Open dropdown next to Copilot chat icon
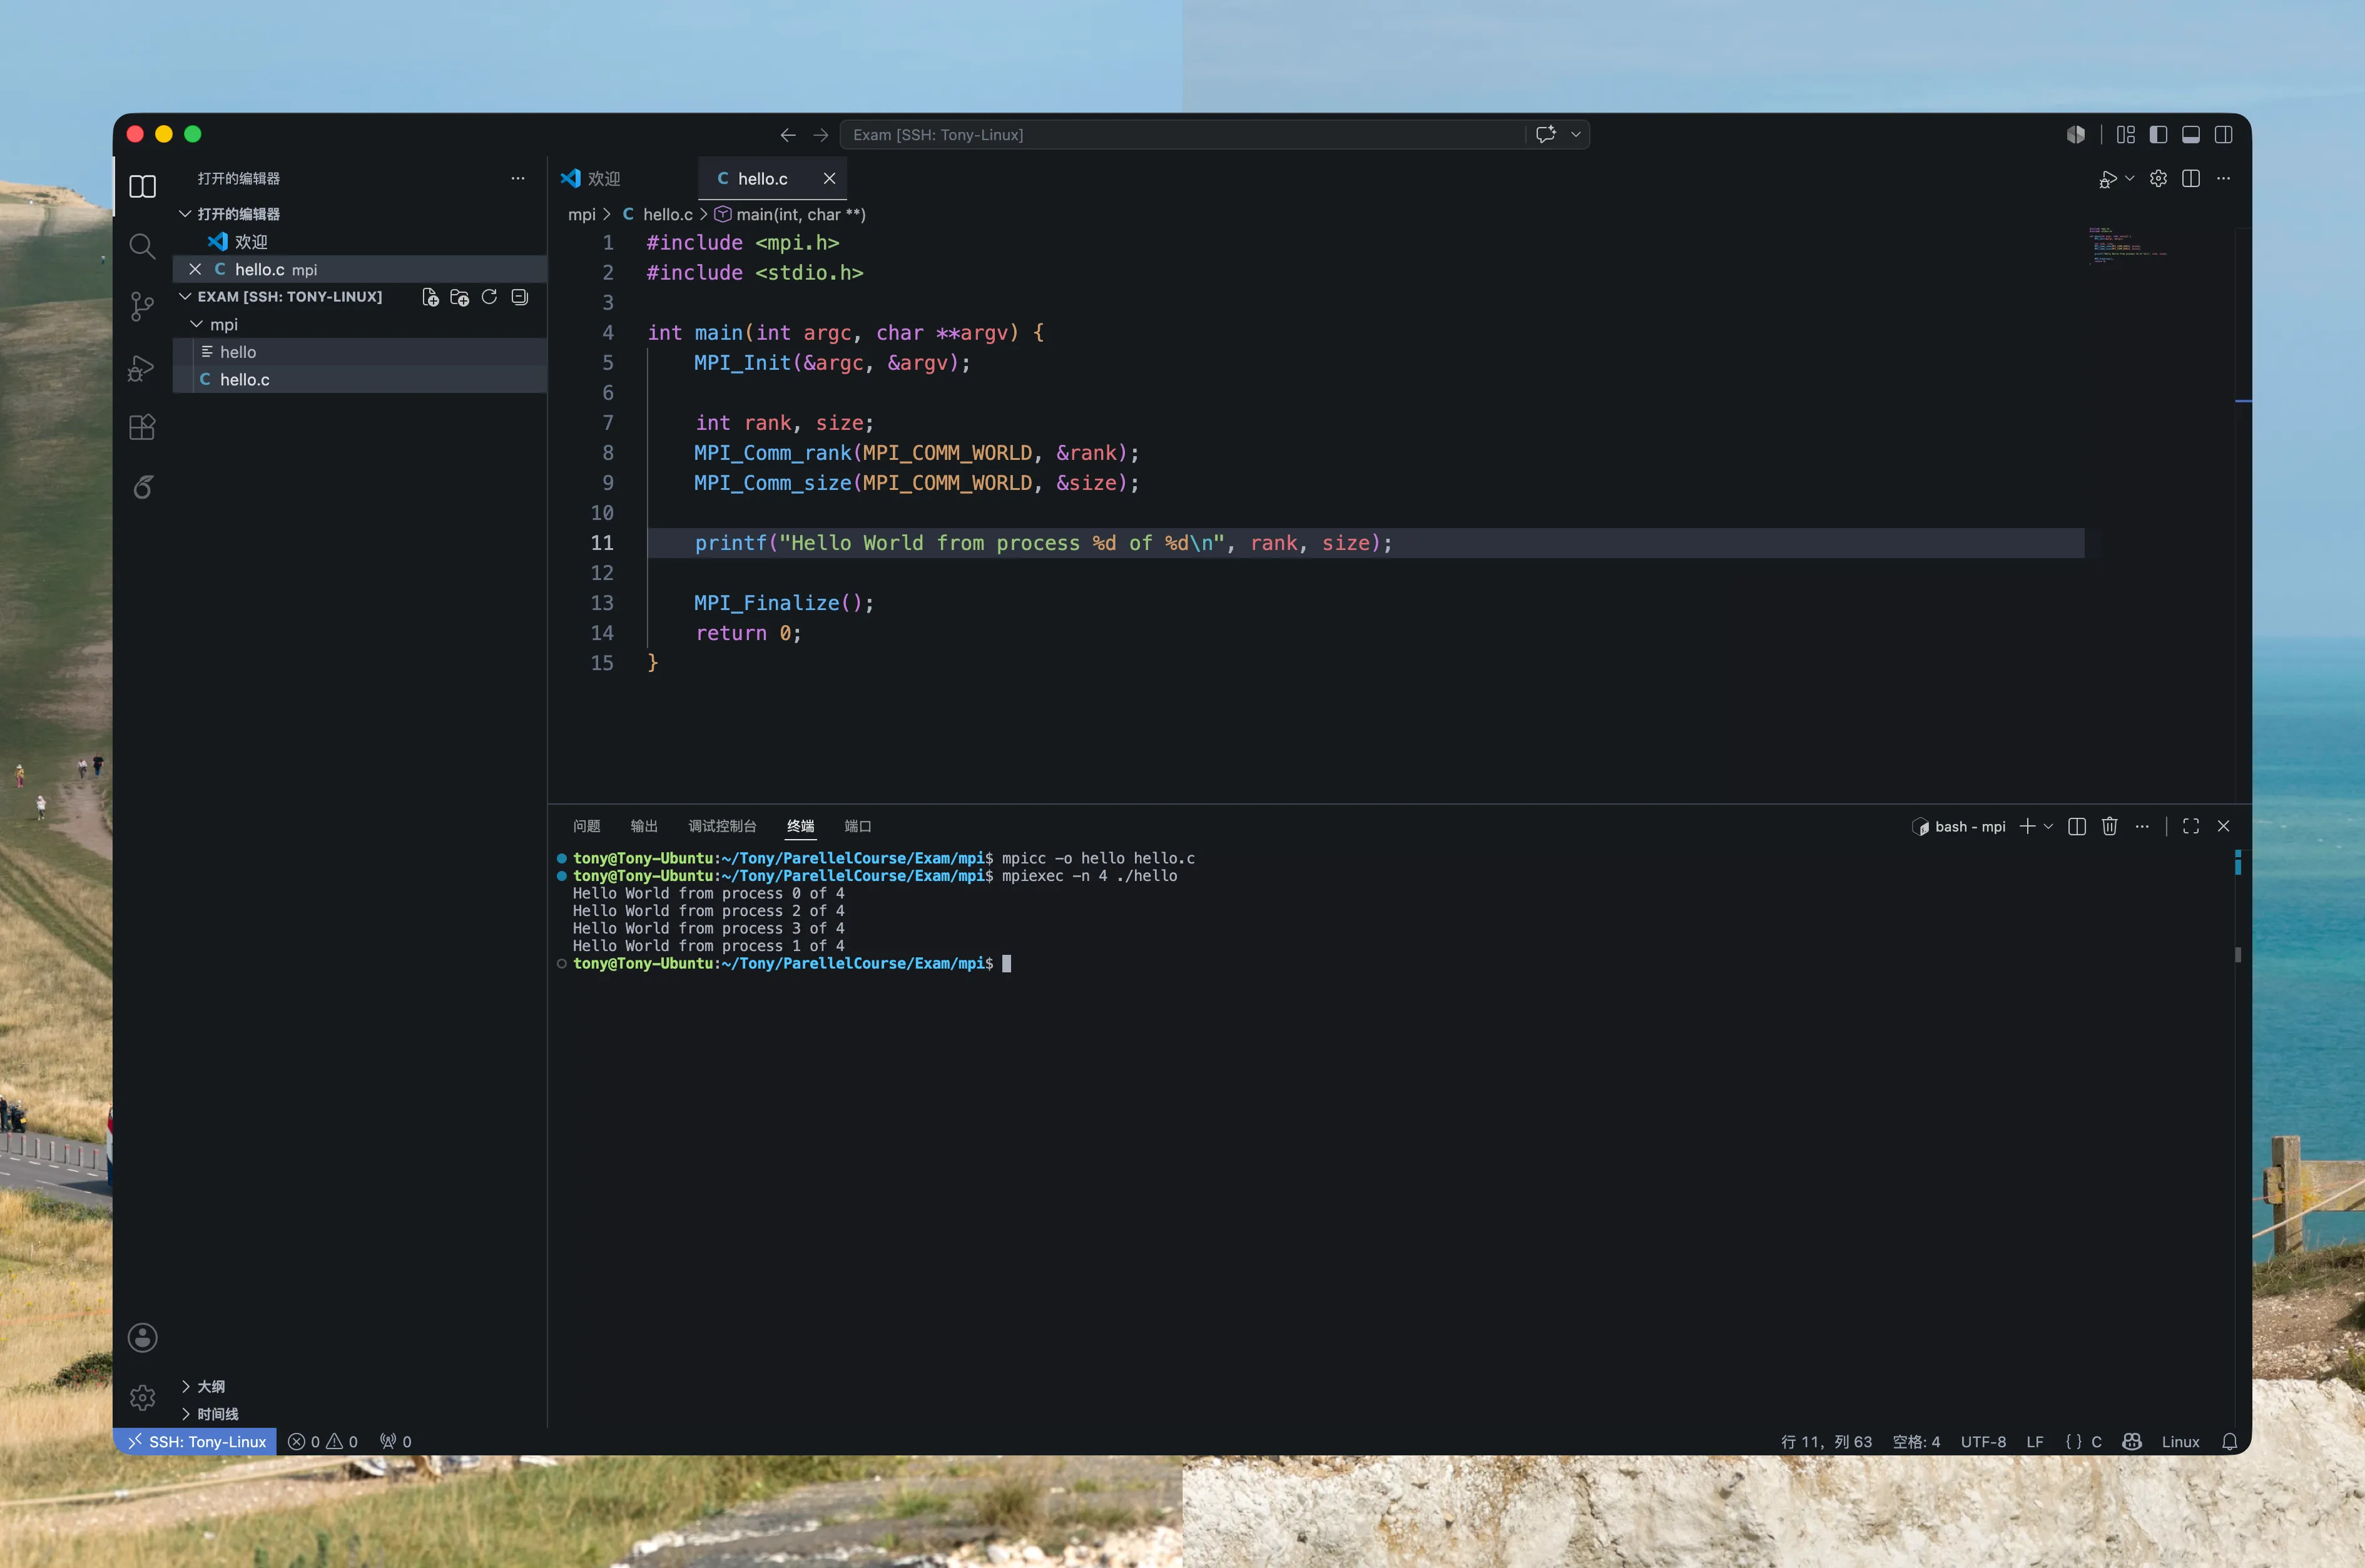This screenshot has width=2365, height=1568. tap(1576, 135)
